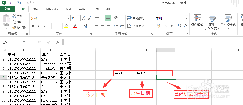Open 条件格式 conditional formatting
Image resolution: width=243 pixels, height=105 pixels.
pos(197,22)
